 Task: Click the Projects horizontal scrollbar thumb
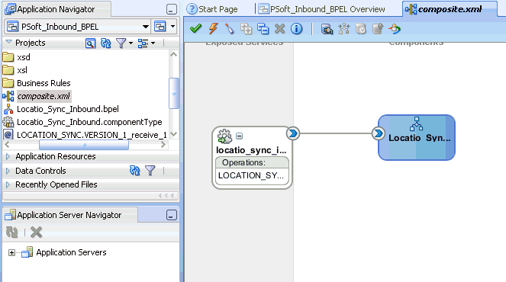click(x=84, y=145)
